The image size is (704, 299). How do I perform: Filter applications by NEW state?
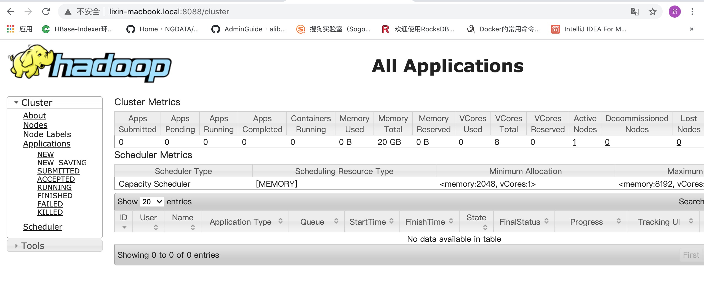46,154
